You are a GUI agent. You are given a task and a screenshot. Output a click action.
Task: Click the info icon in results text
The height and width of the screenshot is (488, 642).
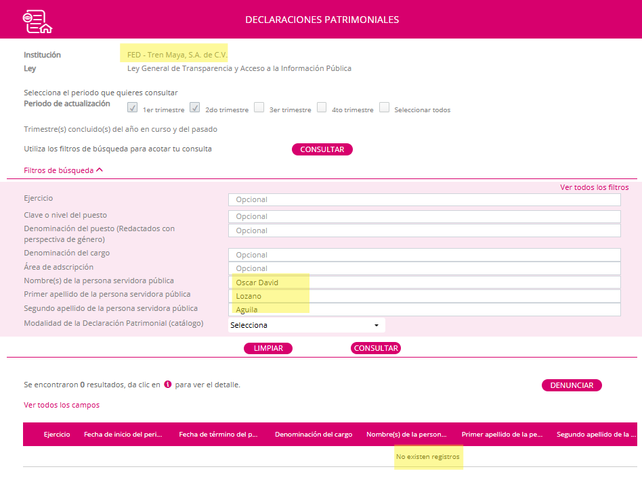coord(168,385)
